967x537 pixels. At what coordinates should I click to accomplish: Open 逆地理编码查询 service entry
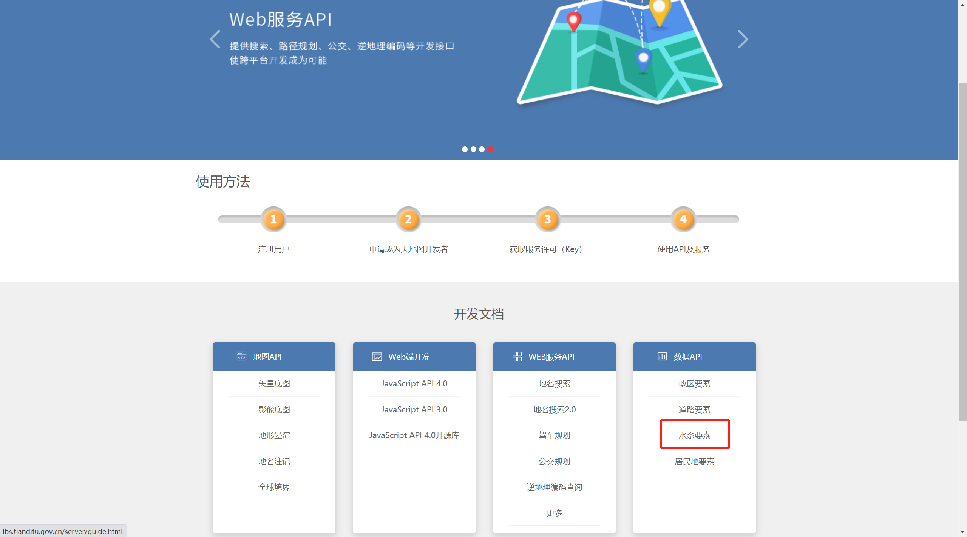pos(554,487)
